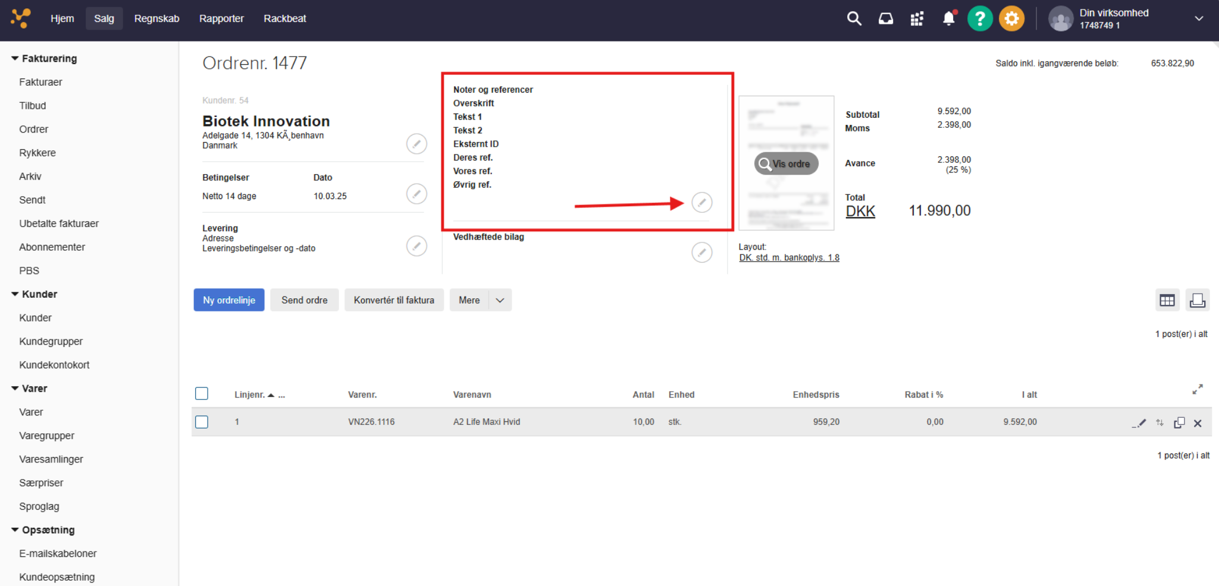Viewport: 1219px width, 586px height.
Task: Copy order line 1 with duplicate icon
Action: 1179,423
